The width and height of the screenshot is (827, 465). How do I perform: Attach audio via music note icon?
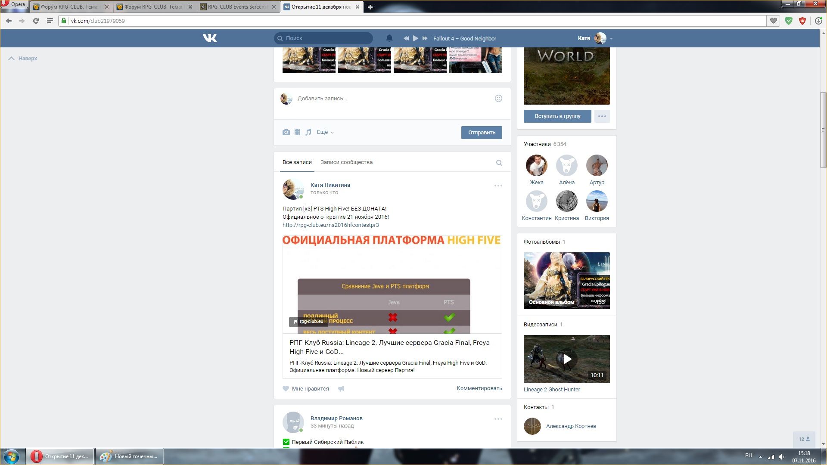point(308,133)
